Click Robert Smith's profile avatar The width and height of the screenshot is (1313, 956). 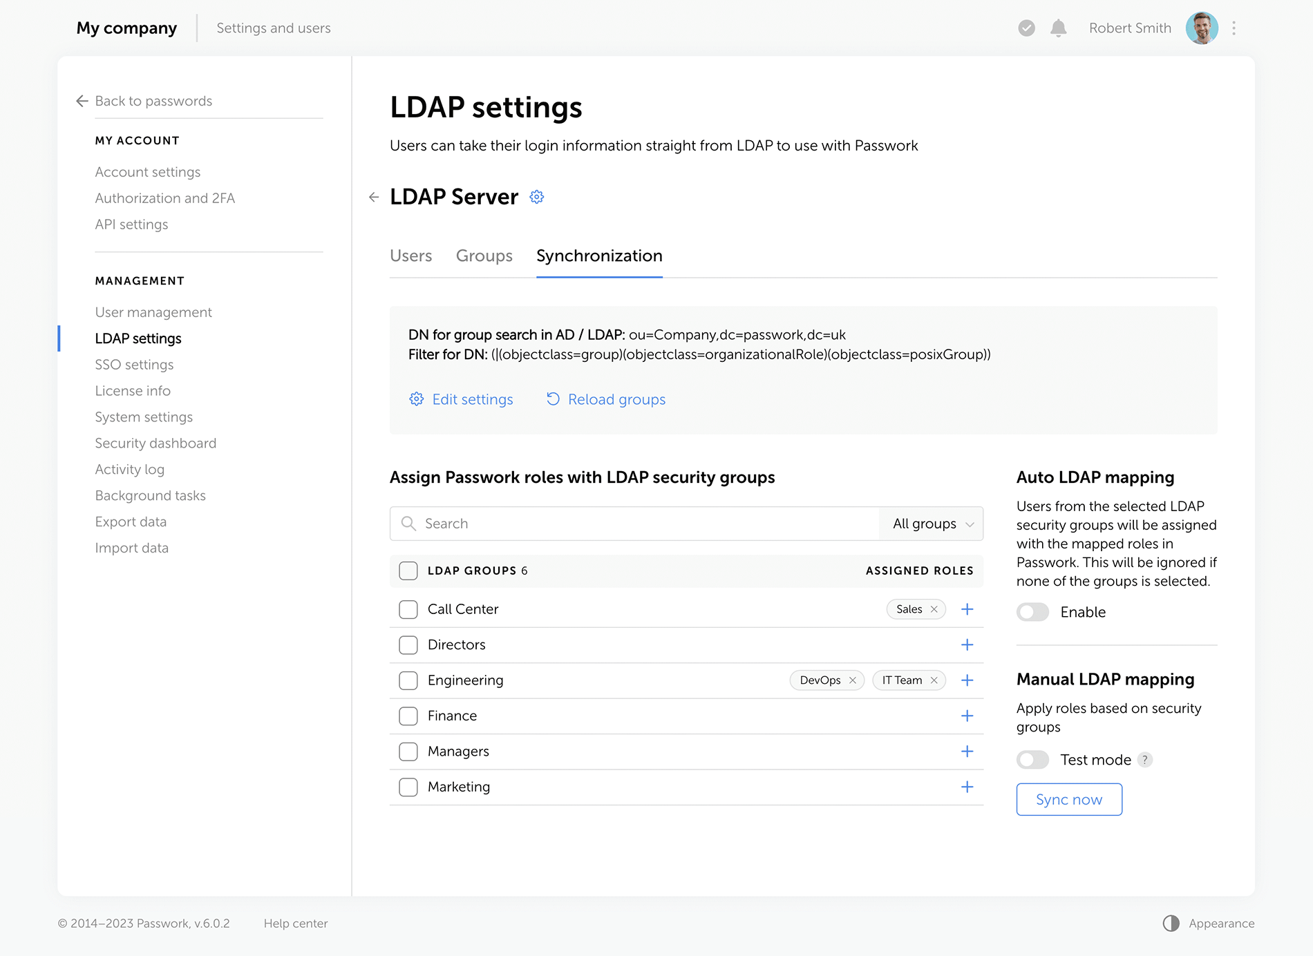pos(1202,28)
